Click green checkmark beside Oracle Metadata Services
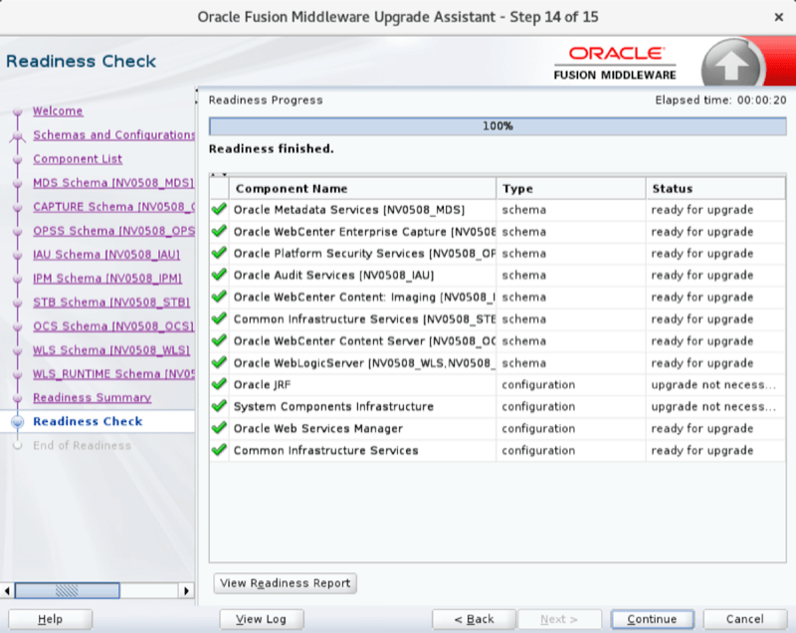 coord(219,209)
